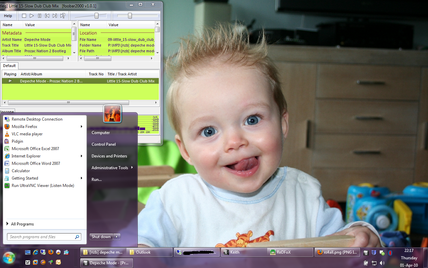
Task: Click the speaker volume tray icon
Action: (382, 263)
